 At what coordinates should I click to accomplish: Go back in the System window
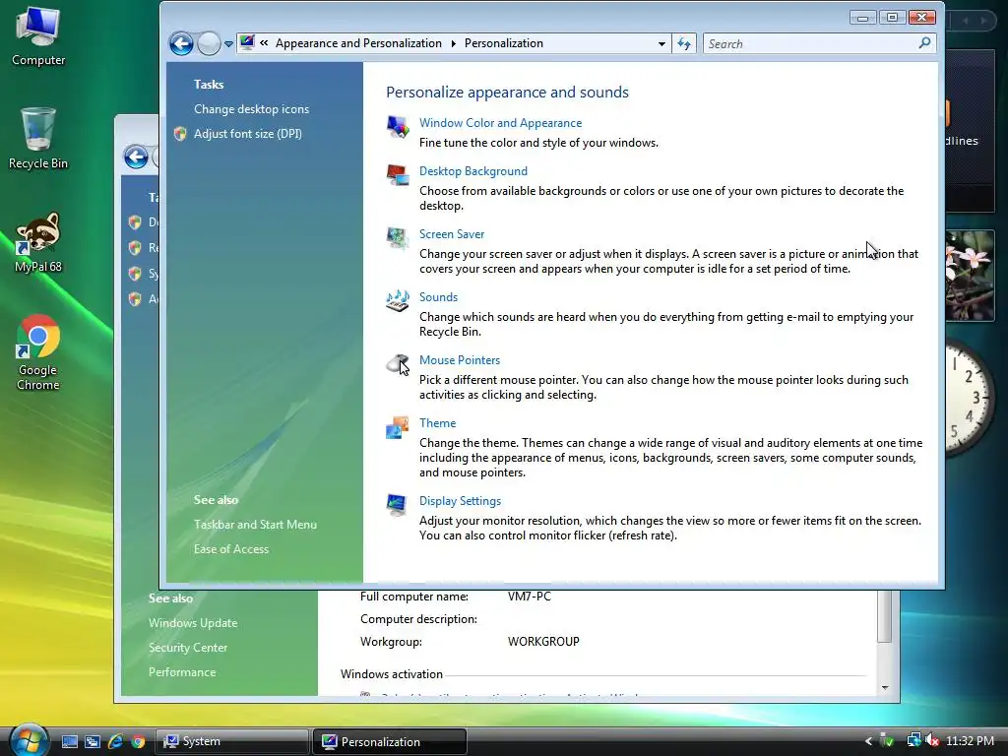tap(136, 157)
